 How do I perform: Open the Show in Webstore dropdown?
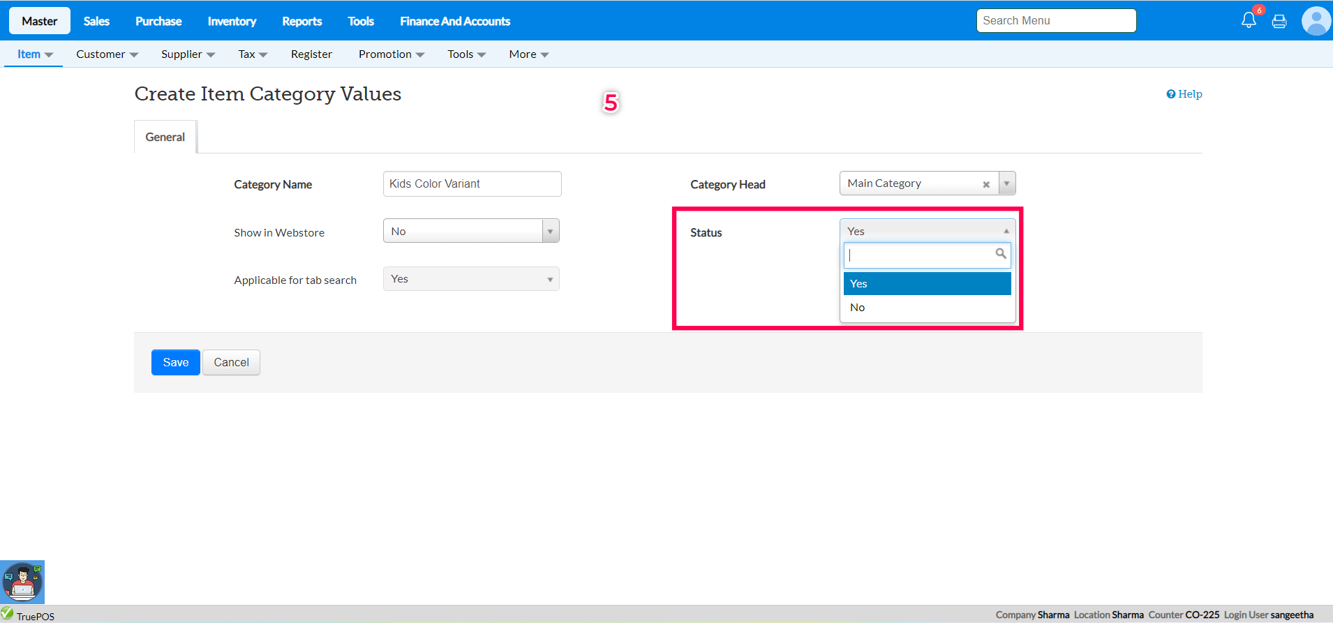tap(471, 231)
